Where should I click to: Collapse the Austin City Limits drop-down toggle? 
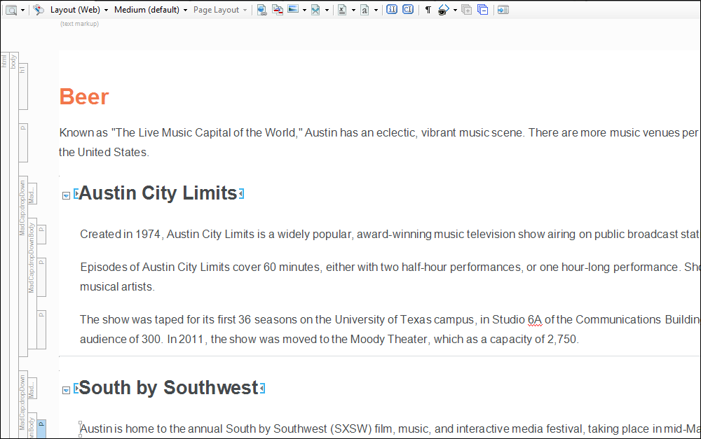coord(66,195)
